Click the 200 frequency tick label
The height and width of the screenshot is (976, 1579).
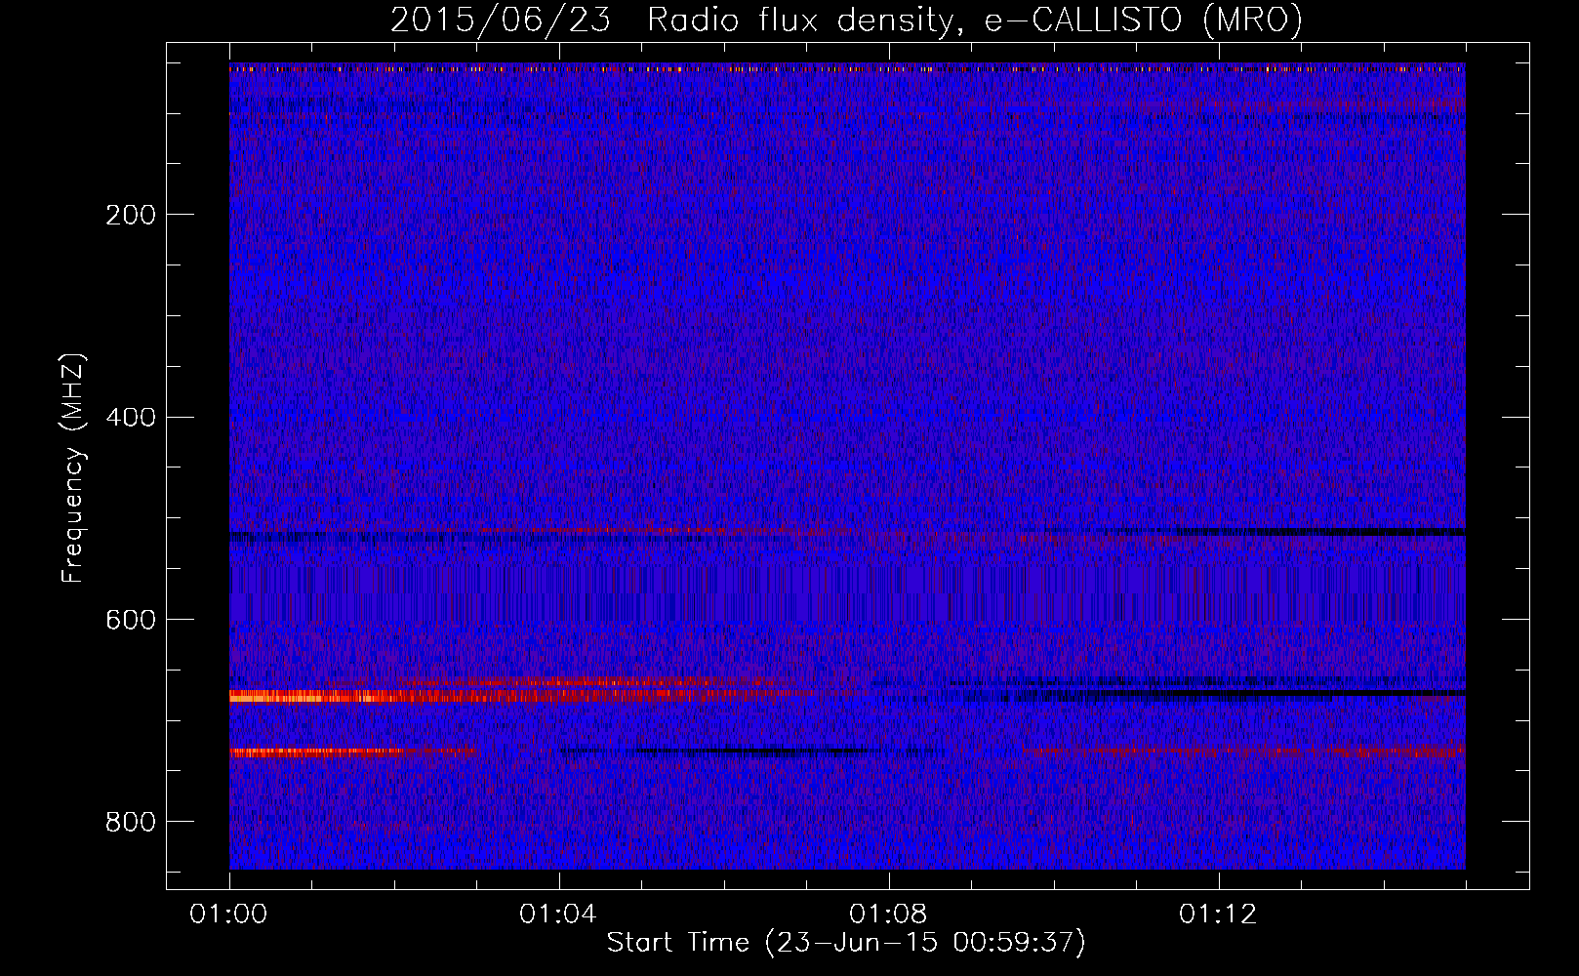pyautogui.click(x=131, y=215)
